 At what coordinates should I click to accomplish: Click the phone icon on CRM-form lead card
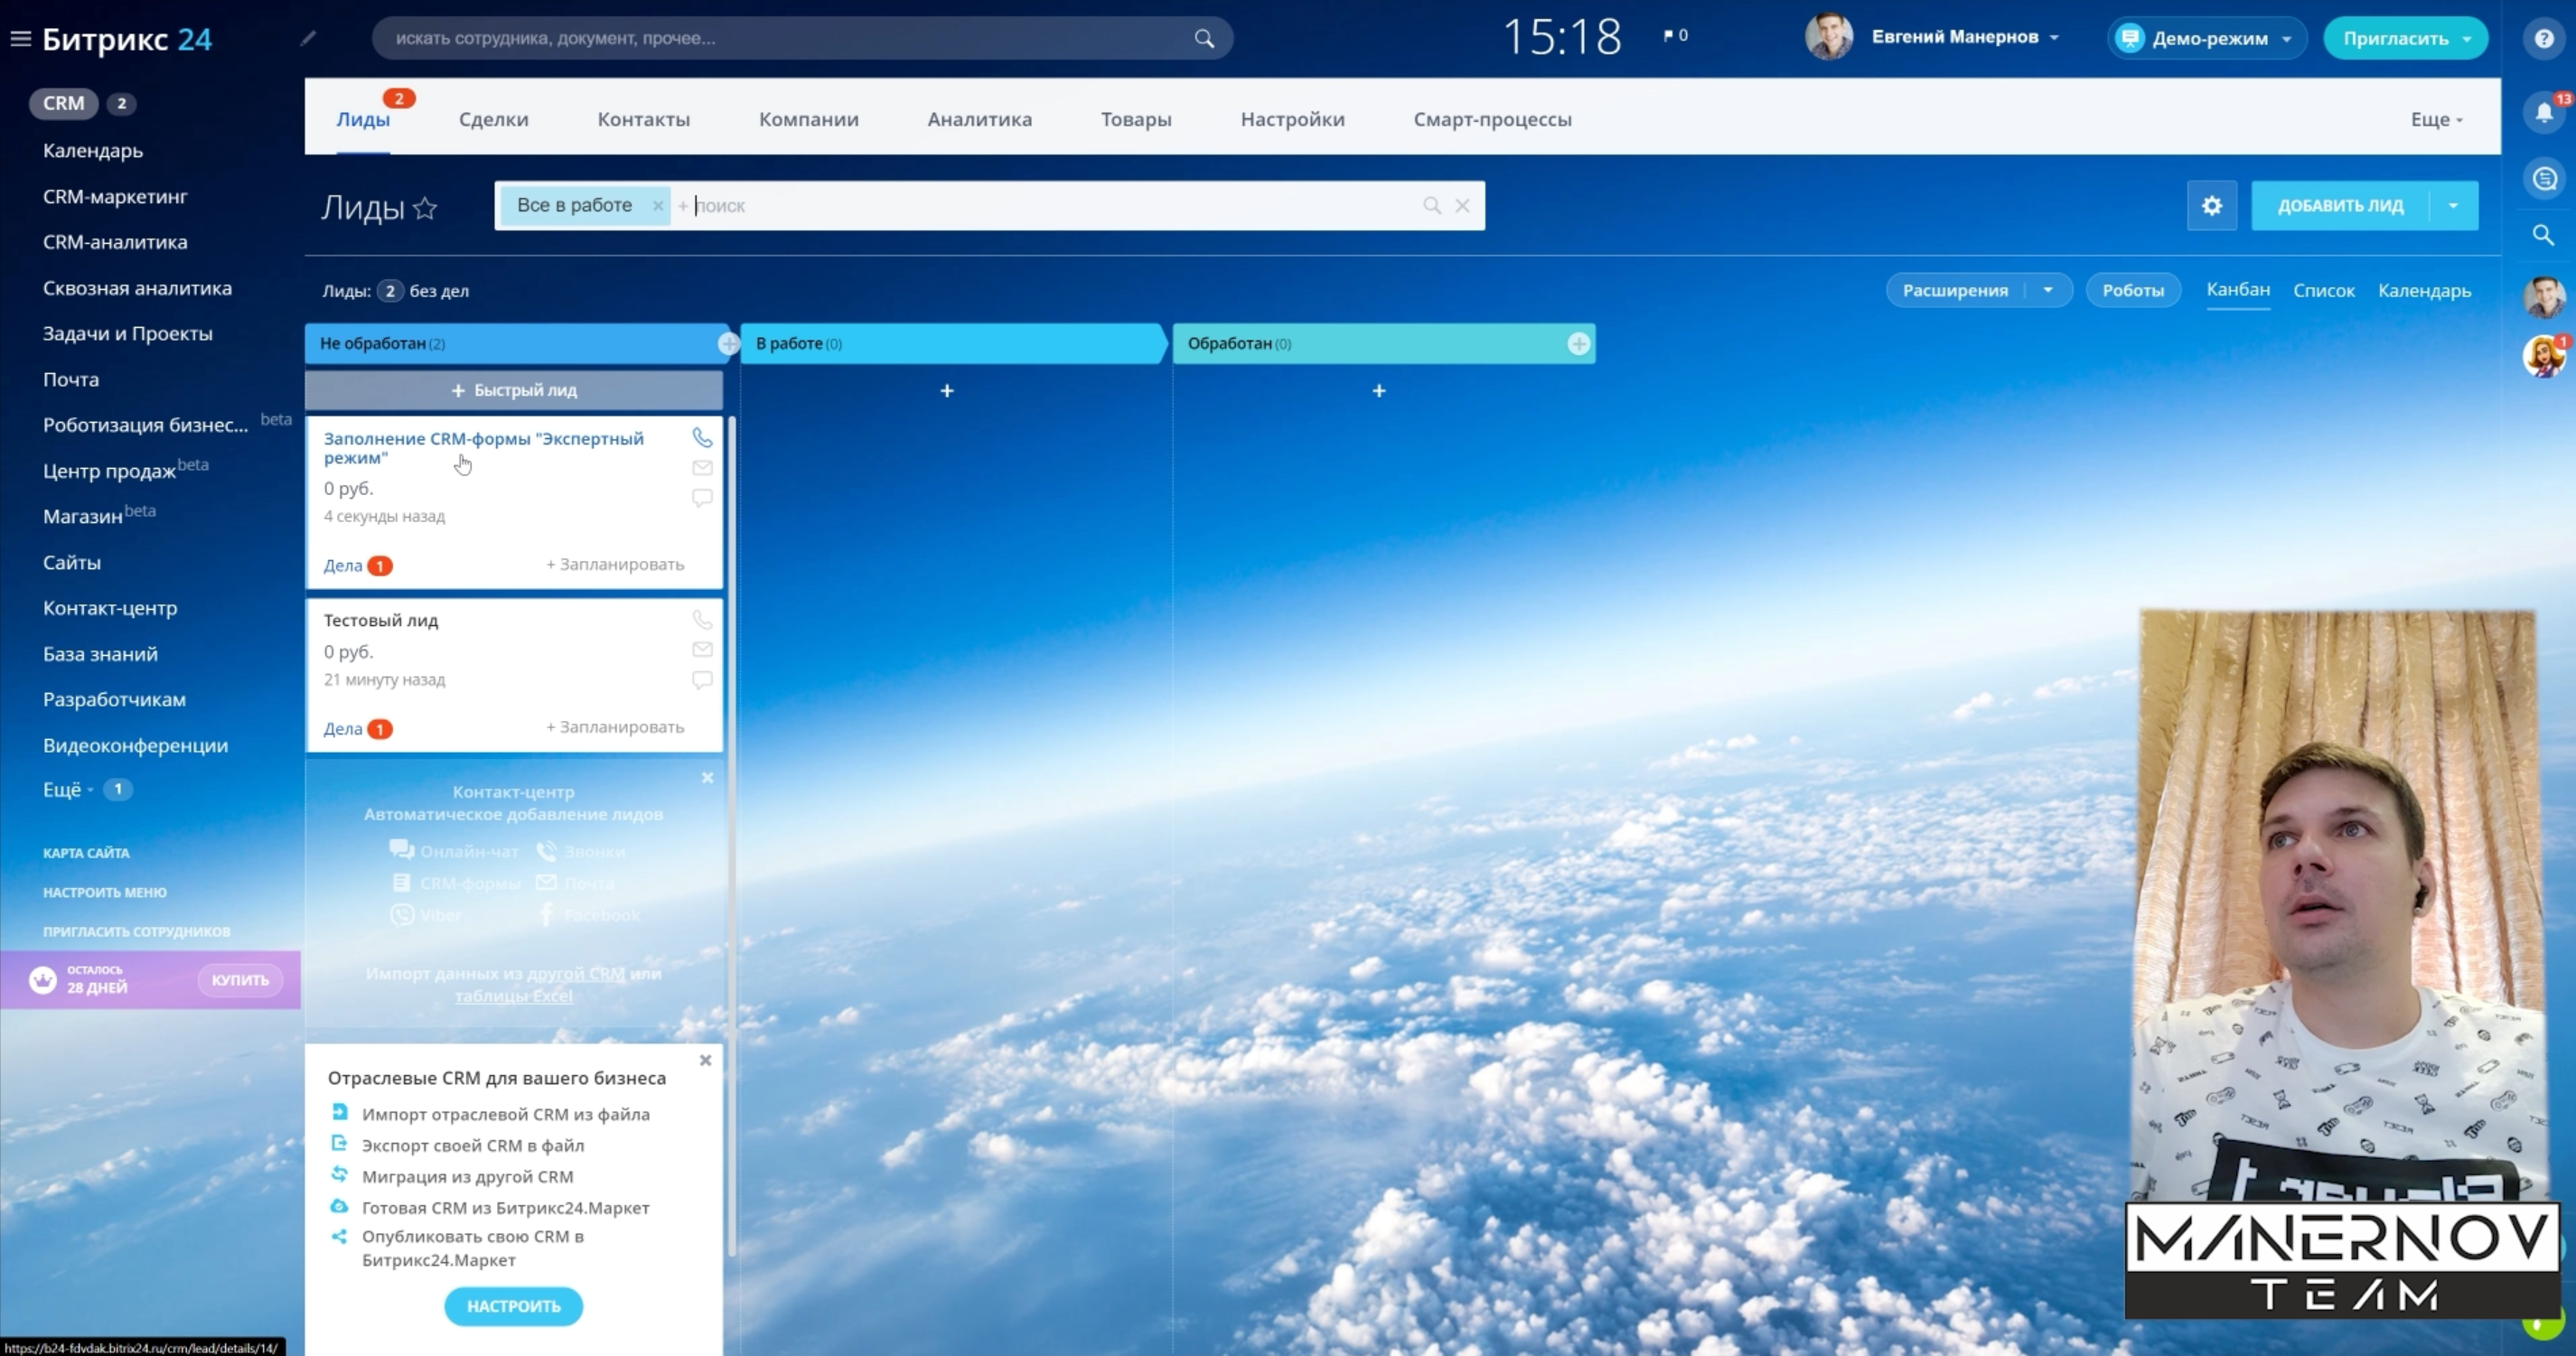click(x=702, y=438)
